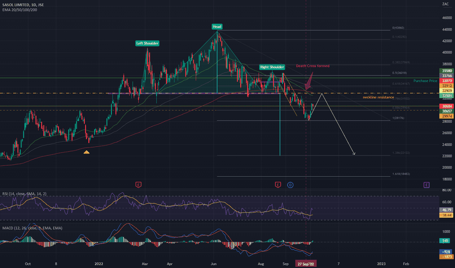Screen dimensions: 455x268
Task: Click the red earnings E marker near Mar
Action: [139, 185]
